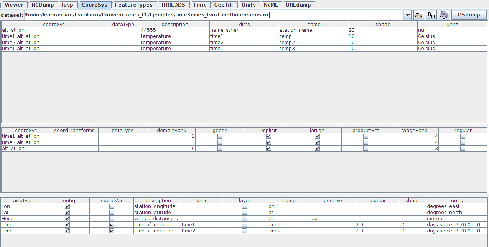
Task: Open the FeatureTypes tab
Action: click(x=133, y=5)
